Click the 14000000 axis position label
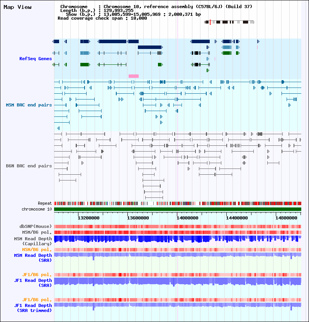The image size is (309, 322). [x=187, y=218]
